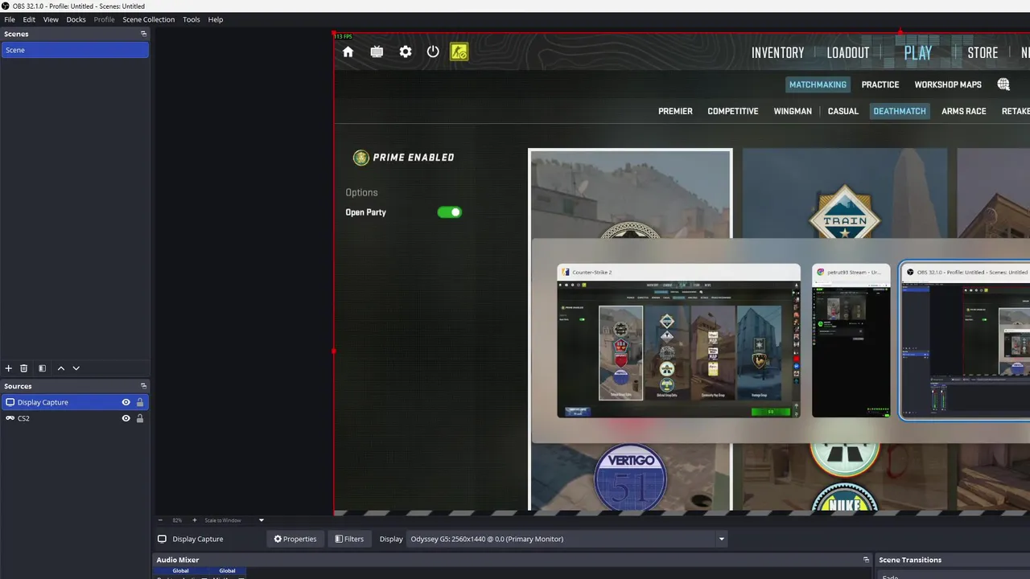Click the PRIME ENABLED label
This screenshot has width=1030, height=579.
point(414,158)
